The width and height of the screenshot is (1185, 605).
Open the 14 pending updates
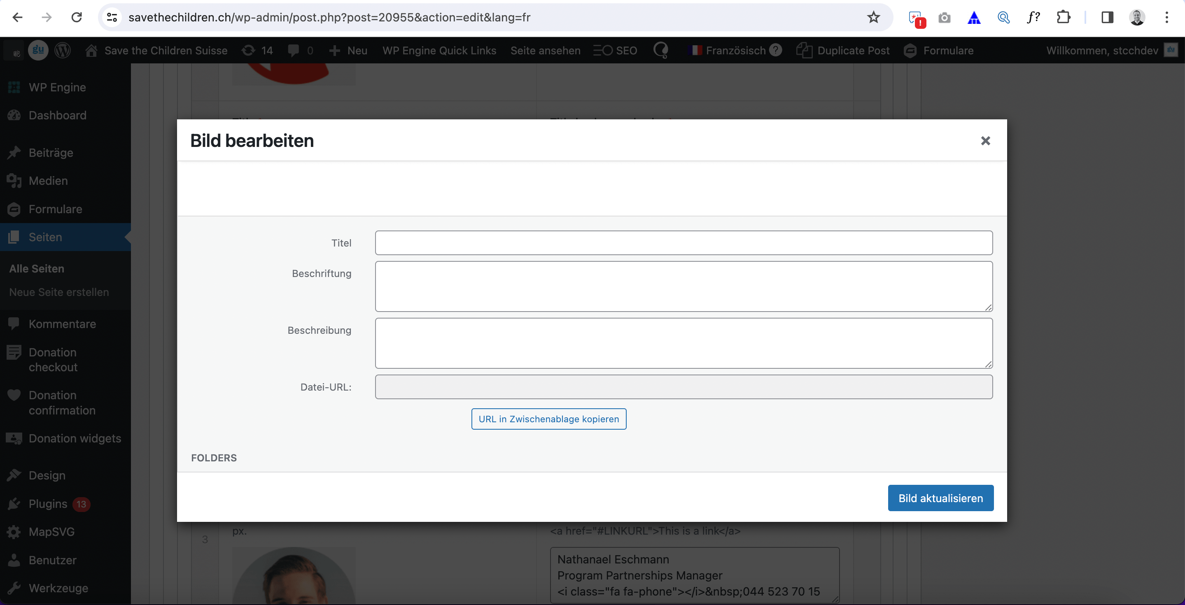pyautogui.click(x=258, y=51)
